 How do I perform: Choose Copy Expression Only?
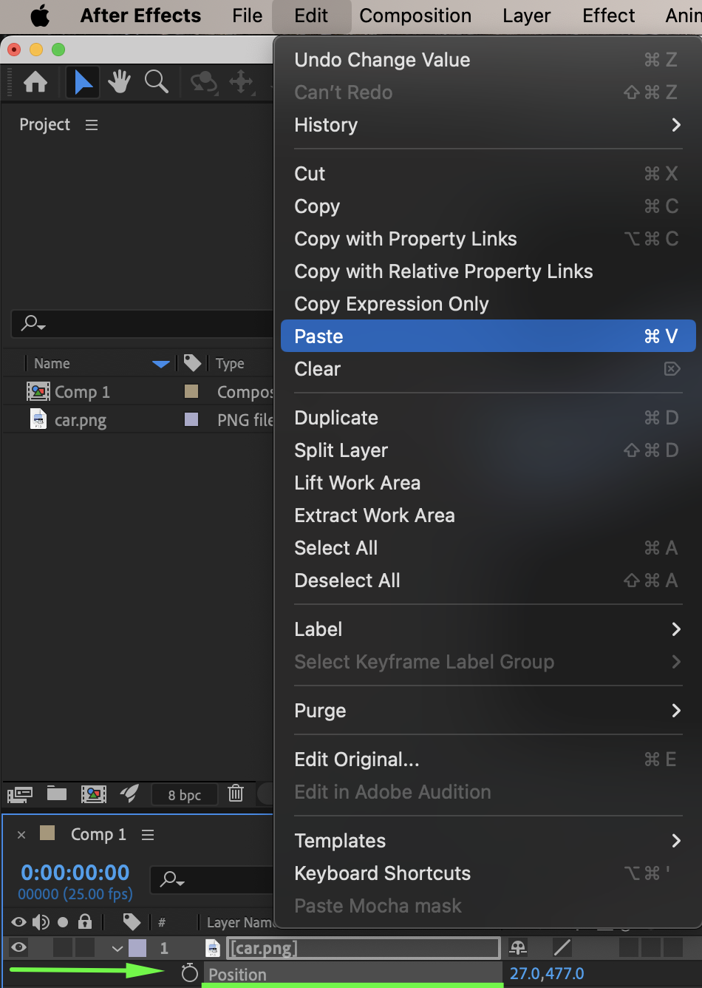pos(488,304)
